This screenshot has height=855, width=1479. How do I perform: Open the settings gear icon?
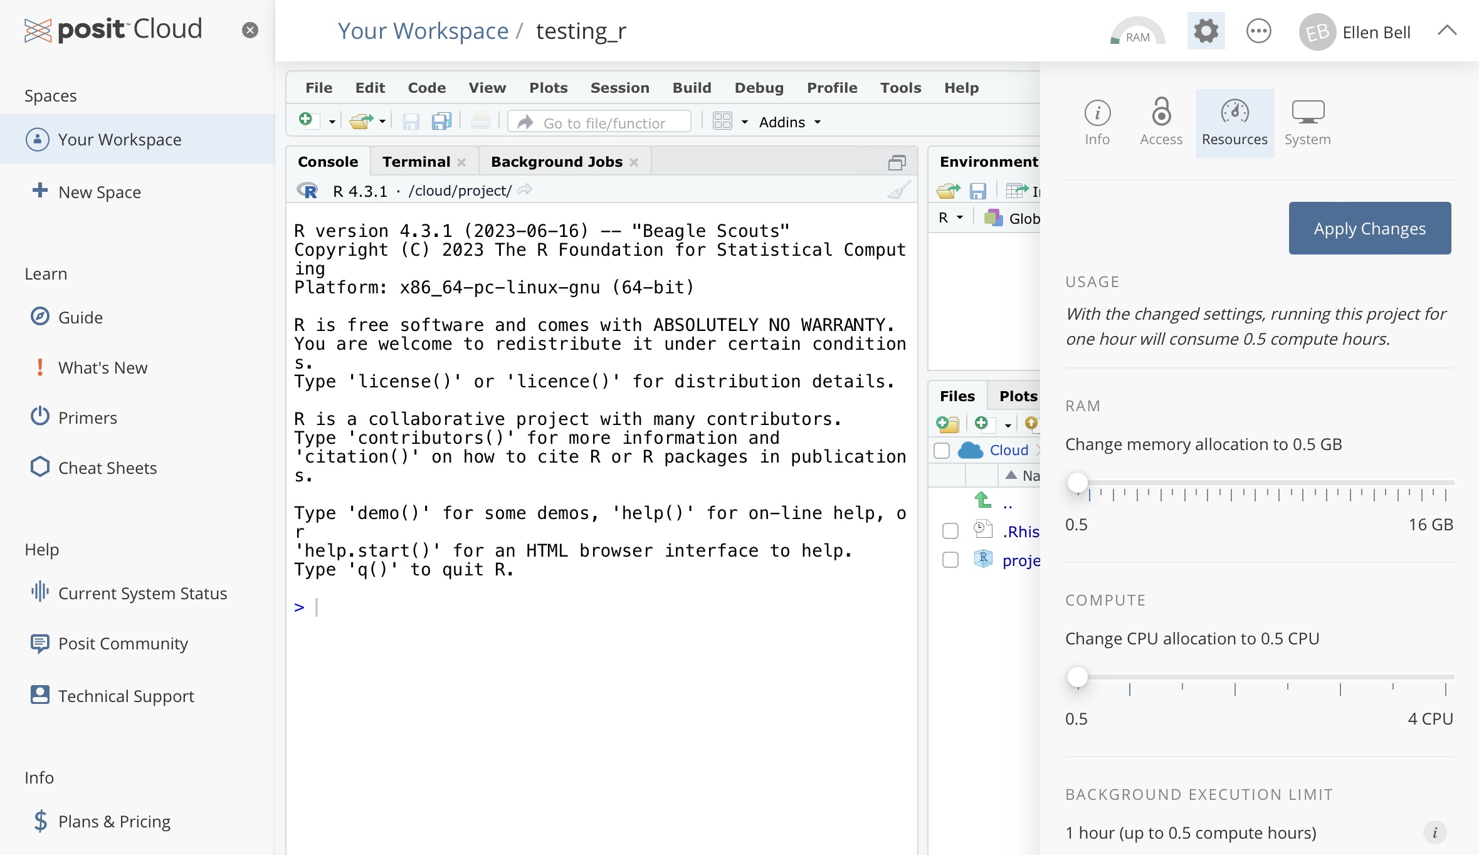1205,31
